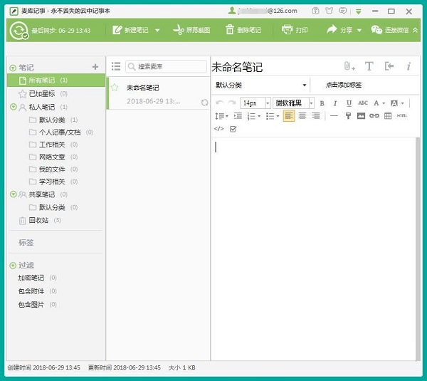Screen dimensions: 427x381
Task: Click the note info icon
Action: click(408, 66)
